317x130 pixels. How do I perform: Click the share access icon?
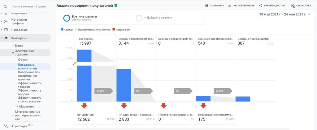(x=260, y=6)
